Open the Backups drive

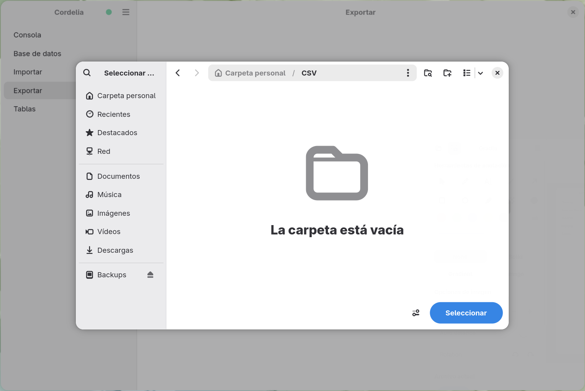112,275
